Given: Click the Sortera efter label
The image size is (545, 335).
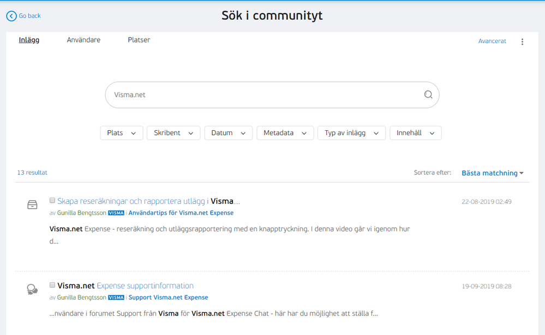Looking at the screenshot, I should point(433,173).
